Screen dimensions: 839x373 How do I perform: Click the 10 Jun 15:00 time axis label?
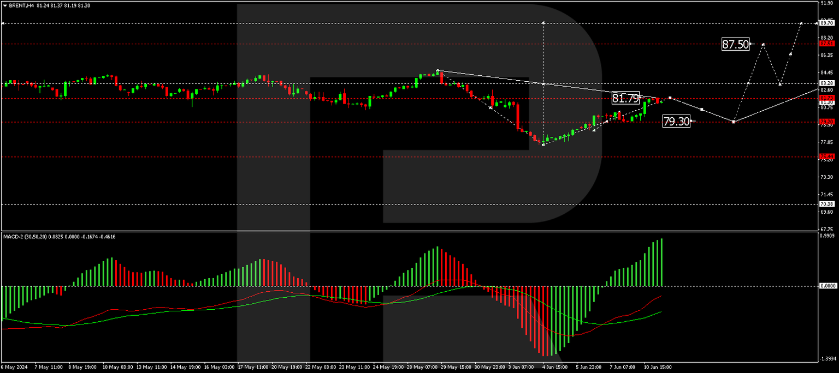tap(658, 368)
